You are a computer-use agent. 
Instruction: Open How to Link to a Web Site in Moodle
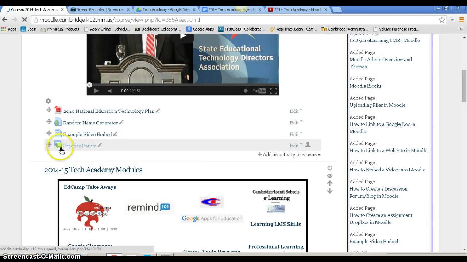388,151
